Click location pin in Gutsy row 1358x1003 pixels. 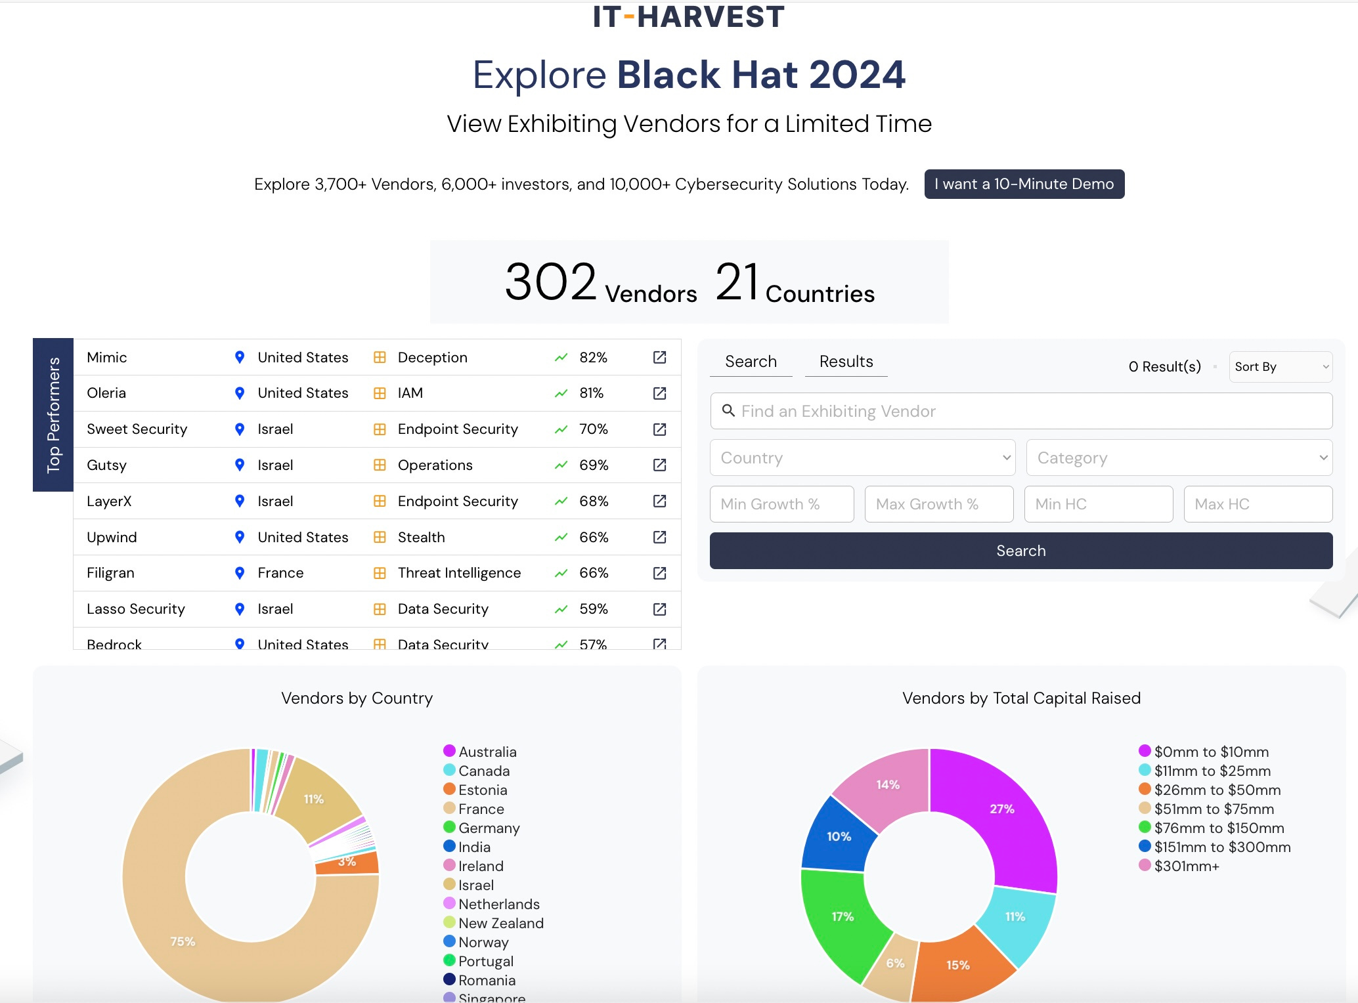pos(240,465)
